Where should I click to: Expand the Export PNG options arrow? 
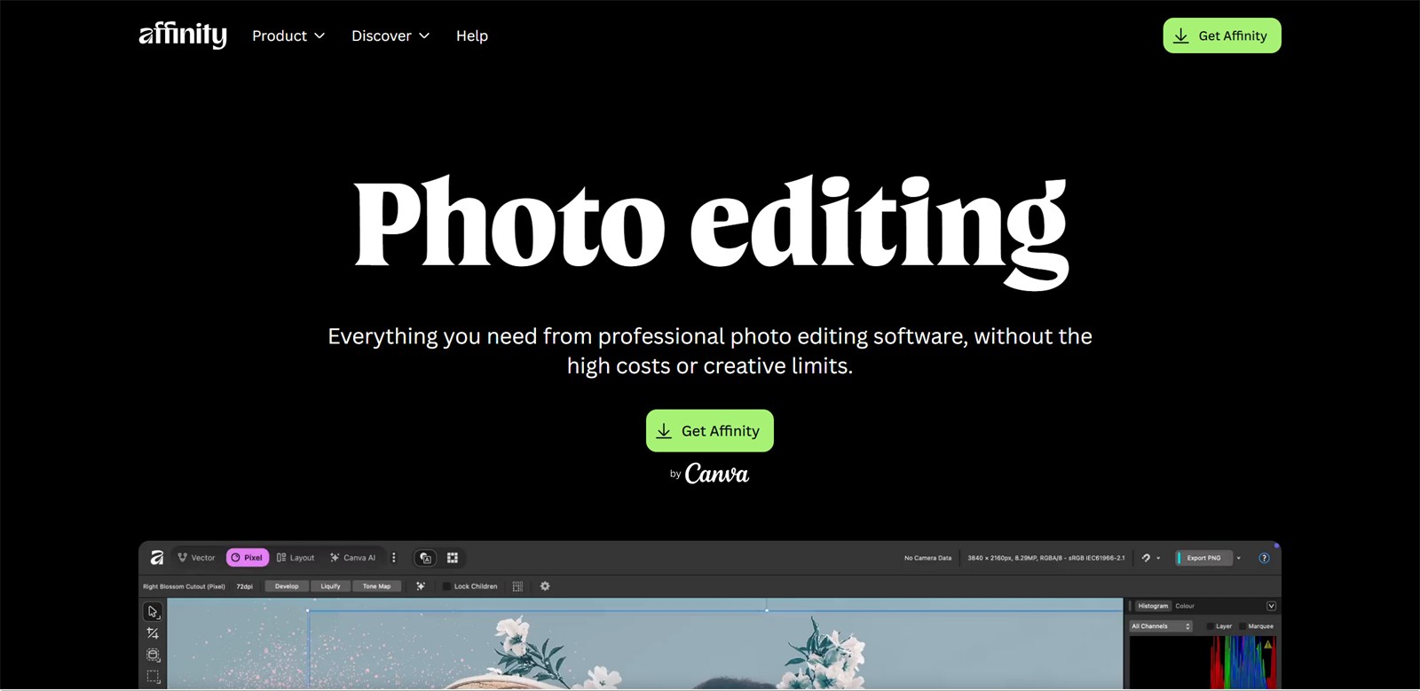point(1239,558)
